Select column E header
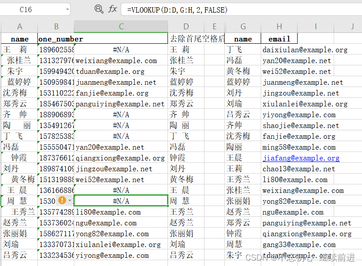 click(214, 27)
